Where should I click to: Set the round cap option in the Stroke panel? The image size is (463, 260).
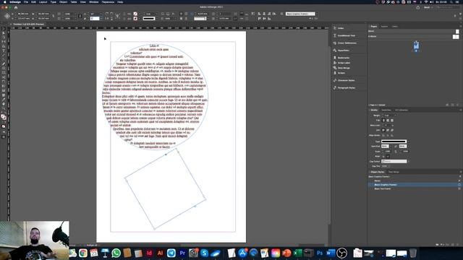pos(388,121)
